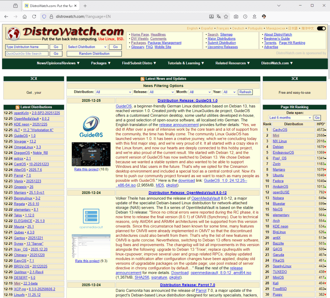Expand Tutorials & Learning menu
This screenshot has height=298, width=330.
[x=186, y=63]
